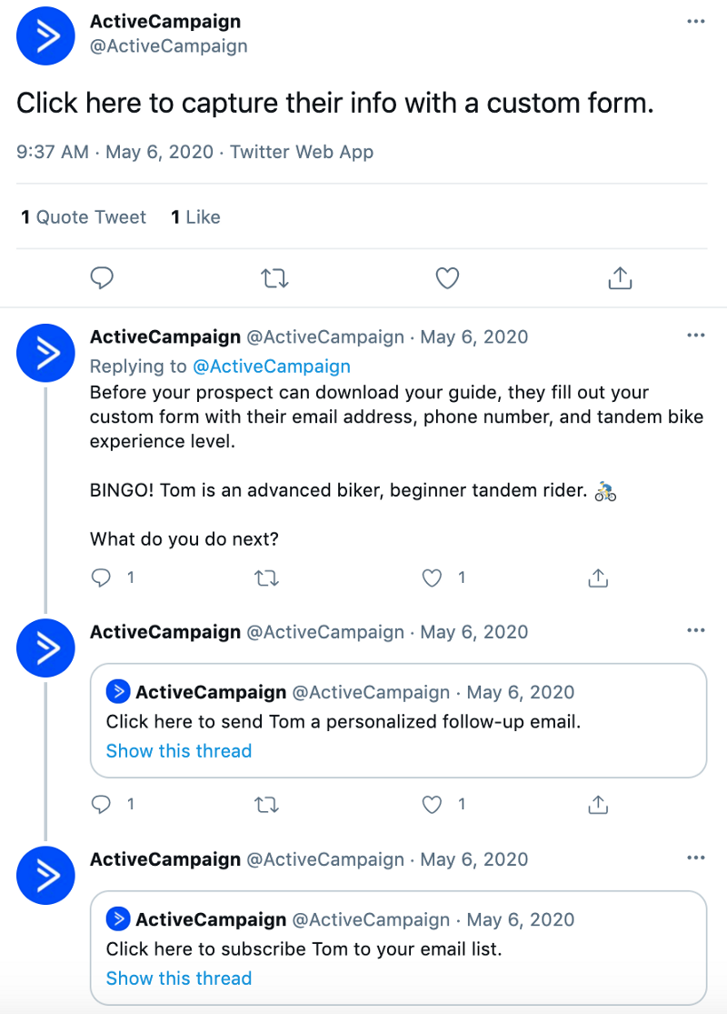Open more menu on 'Before your prospect' reply

695,336
